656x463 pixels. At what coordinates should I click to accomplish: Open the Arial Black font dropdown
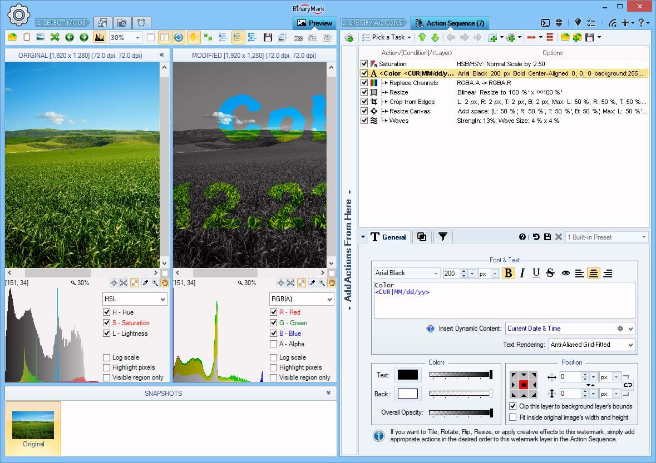[407, 273]
